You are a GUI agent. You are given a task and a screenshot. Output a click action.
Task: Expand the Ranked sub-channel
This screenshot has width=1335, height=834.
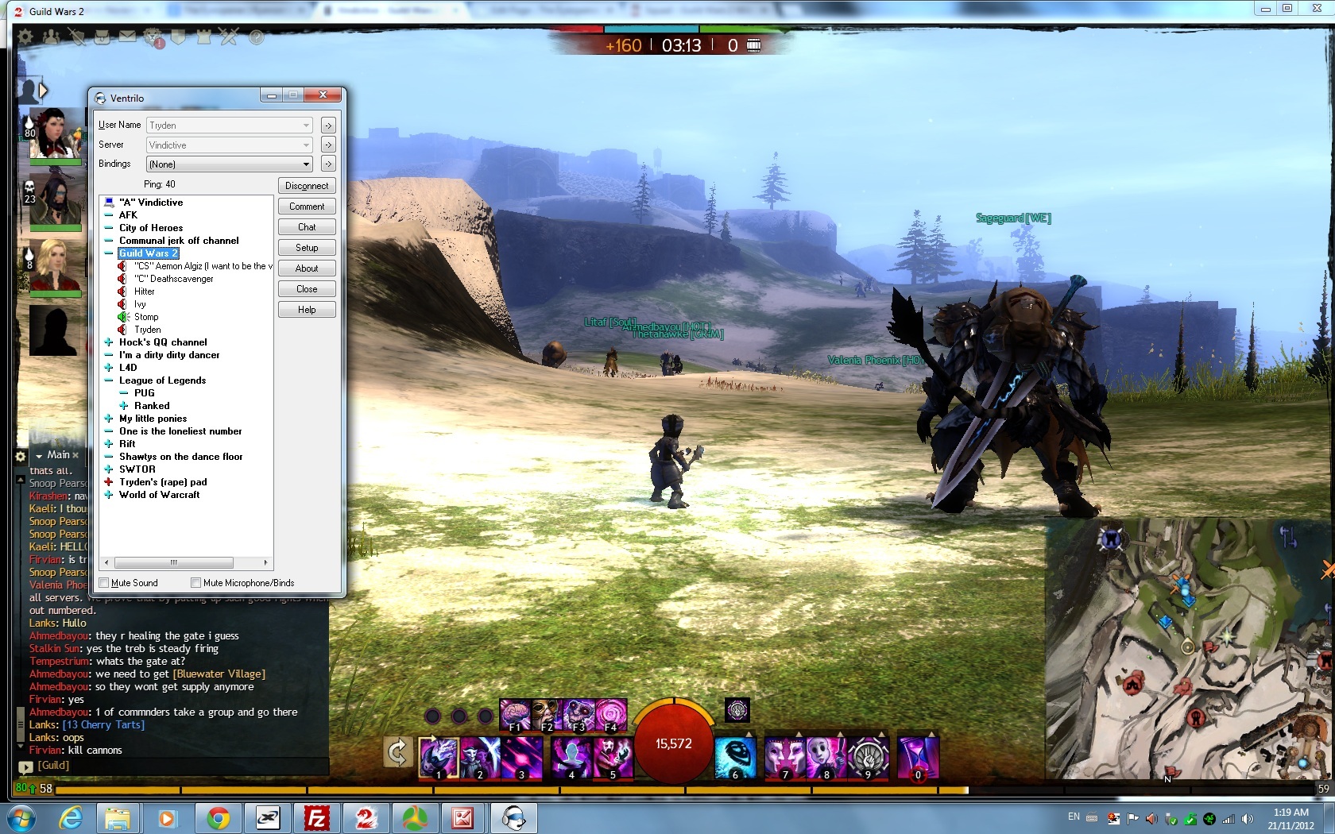point(124,406)
